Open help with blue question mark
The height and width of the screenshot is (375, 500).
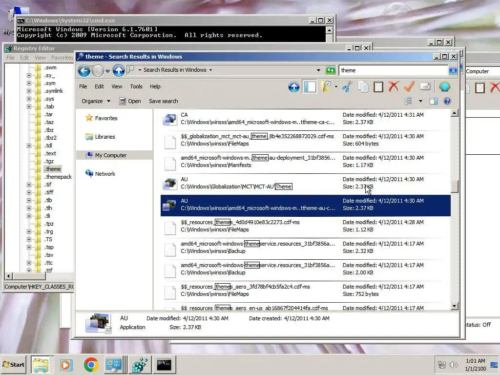tap(447, 101)
